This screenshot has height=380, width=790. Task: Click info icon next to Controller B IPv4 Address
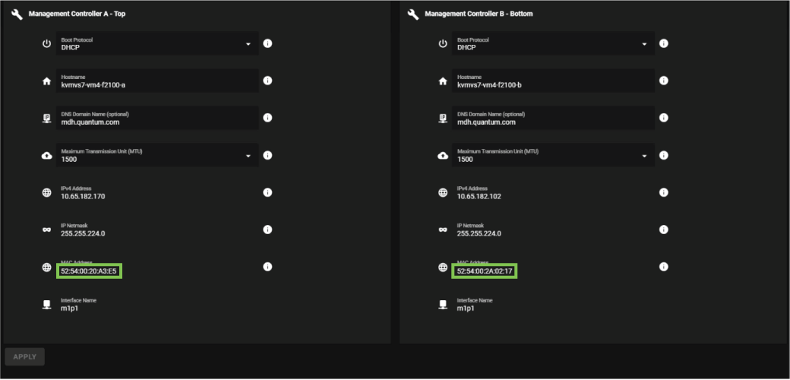point(664,192)
